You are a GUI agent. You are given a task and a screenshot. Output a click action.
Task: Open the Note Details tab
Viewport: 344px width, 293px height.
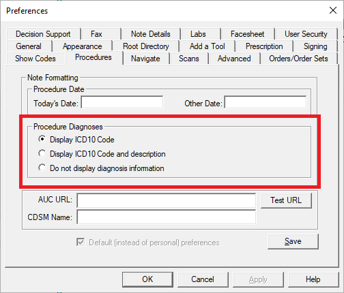tap(151, 34)
